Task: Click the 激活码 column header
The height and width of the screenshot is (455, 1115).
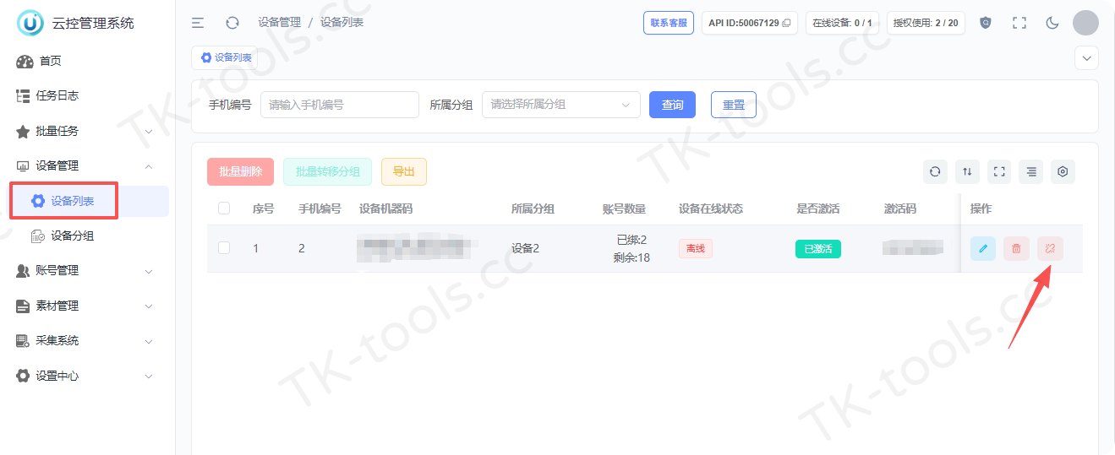Action: (x=900, y=209)
